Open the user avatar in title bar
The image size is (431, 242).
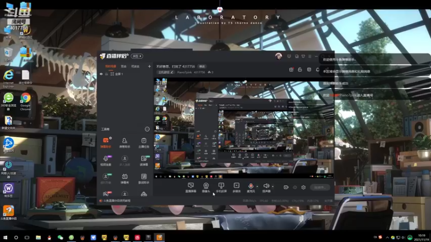click(x=279, y=56)
